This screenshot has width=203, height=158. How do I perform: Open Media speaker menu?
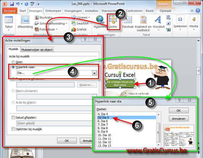pos(194,23)
